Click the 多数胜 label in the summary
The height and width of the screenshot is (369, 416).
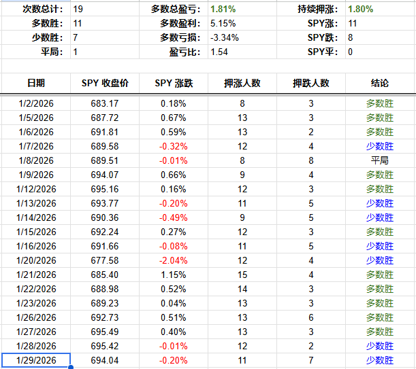click(47, 23)
